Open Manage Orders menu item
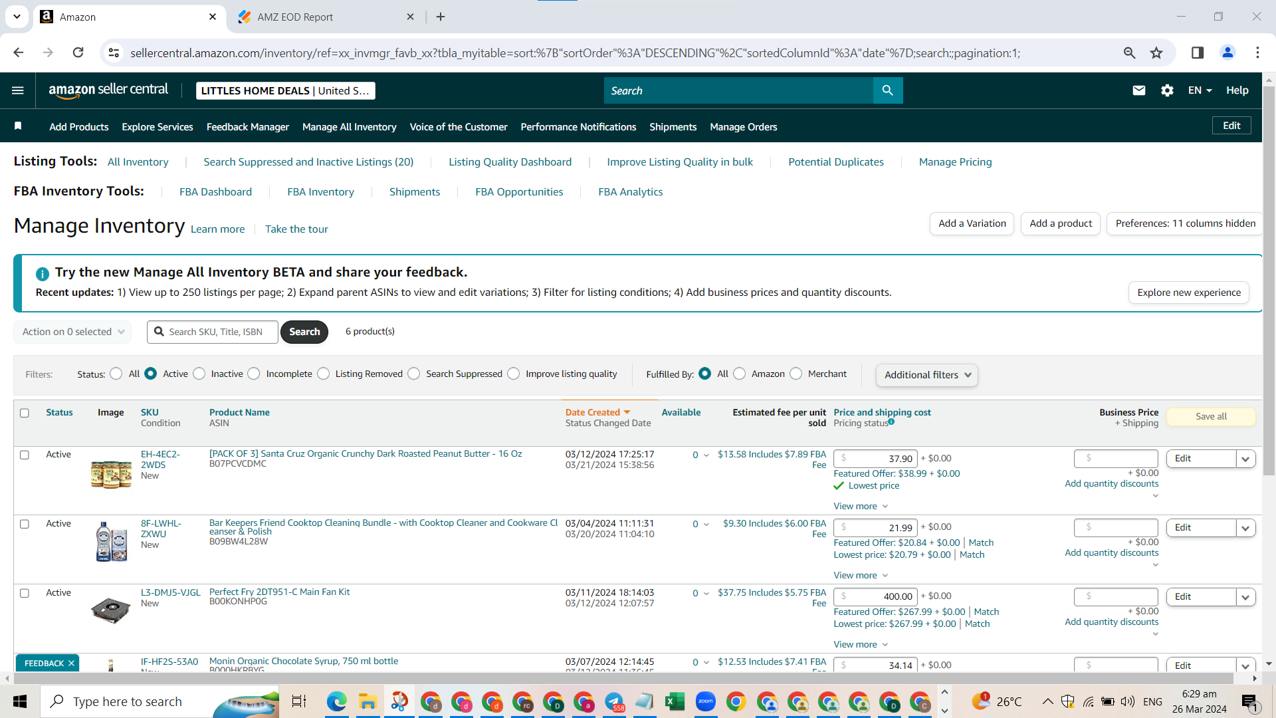Viewport: 1276px width, 718px height. pos(743,126)
